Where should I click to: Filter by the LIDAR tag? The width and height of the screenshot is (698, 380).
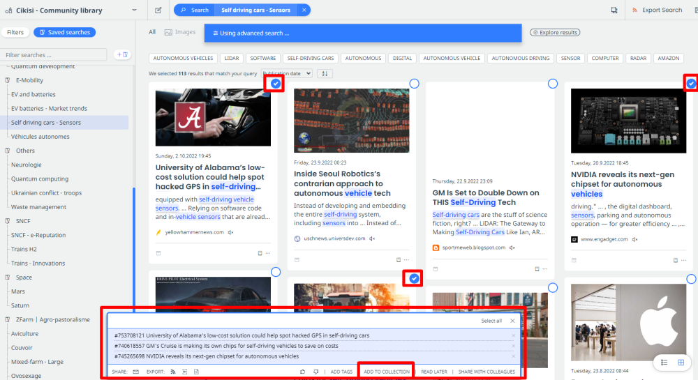coord(232,59)
